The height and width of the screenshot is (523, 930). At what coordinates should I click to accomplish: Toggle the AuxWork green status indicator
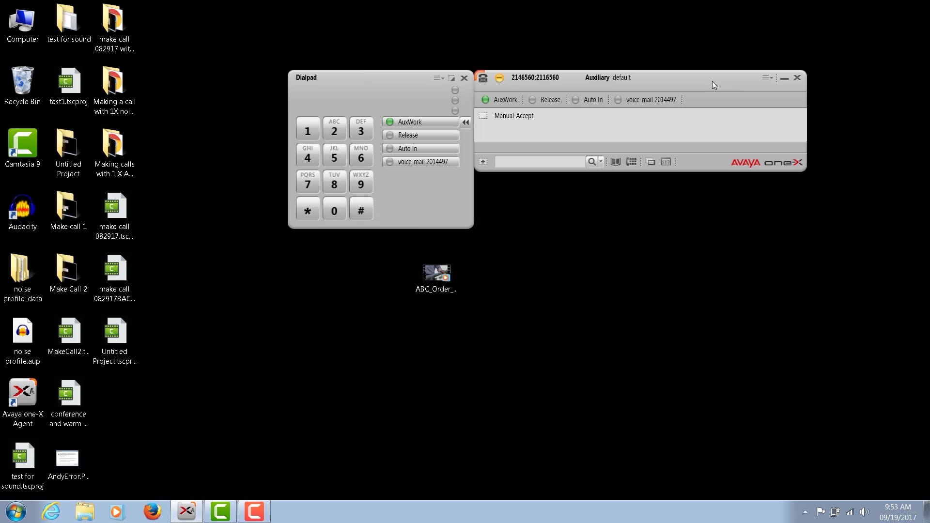[485, 100]
